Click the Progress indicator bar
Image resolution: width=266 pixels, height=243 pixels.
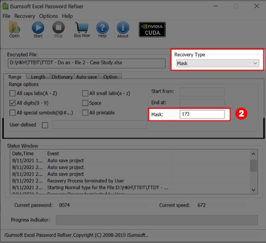[156, 220]
